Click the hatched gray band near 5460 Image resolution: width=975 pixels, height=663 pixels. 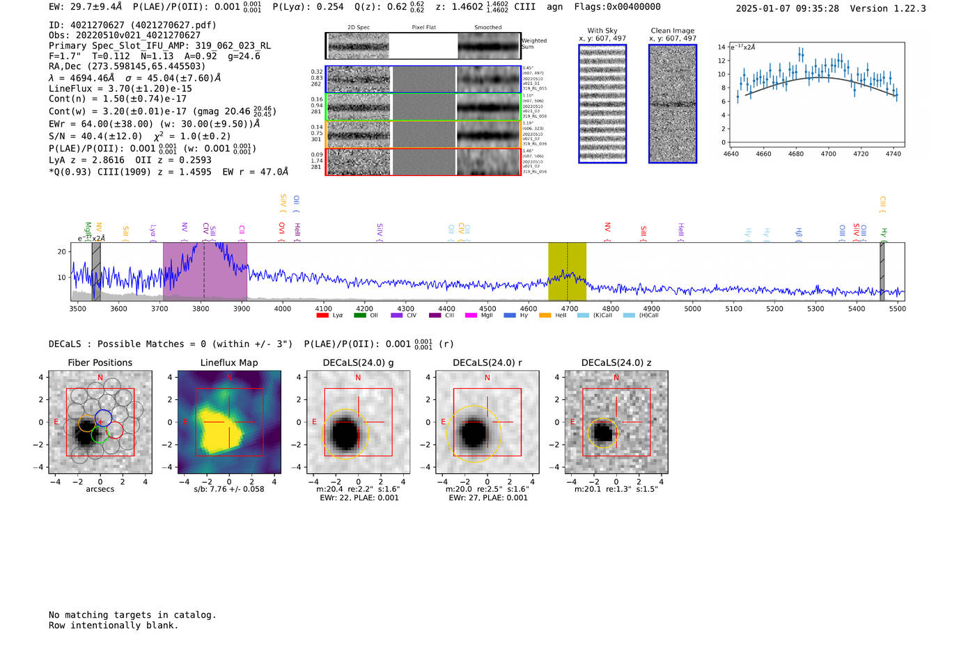point(882,271)
